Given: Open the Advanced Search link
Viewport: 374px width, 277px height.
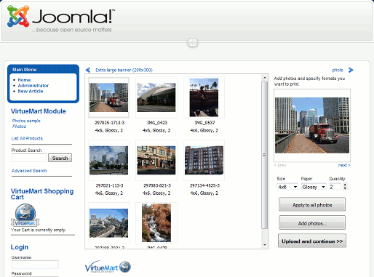Looking at the screenshot, I should (29, 171).
